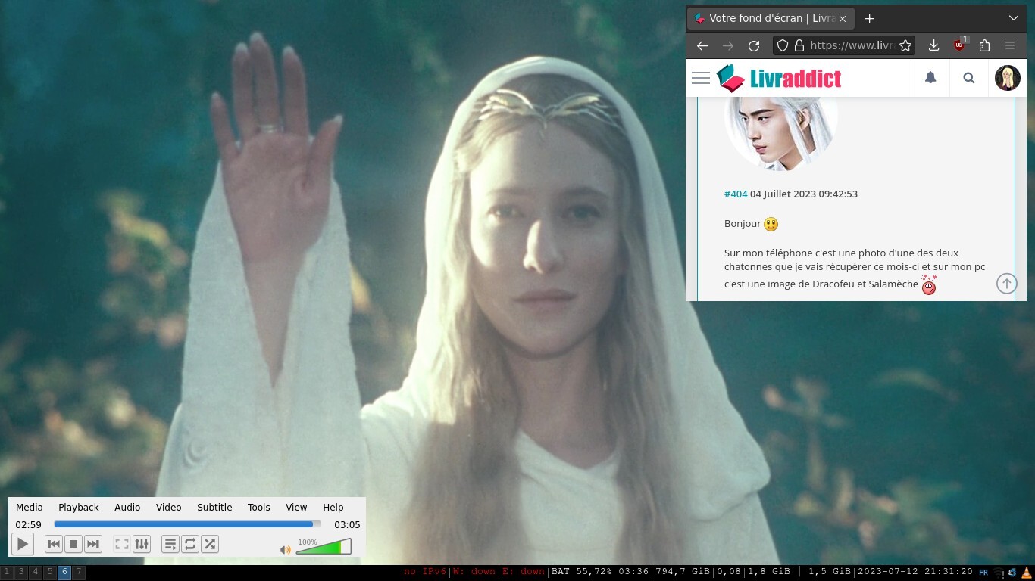This screenshot has height=581, width=1035.
Task: Switch to workspace 5 in the status bar
Action: pos(49,573)
